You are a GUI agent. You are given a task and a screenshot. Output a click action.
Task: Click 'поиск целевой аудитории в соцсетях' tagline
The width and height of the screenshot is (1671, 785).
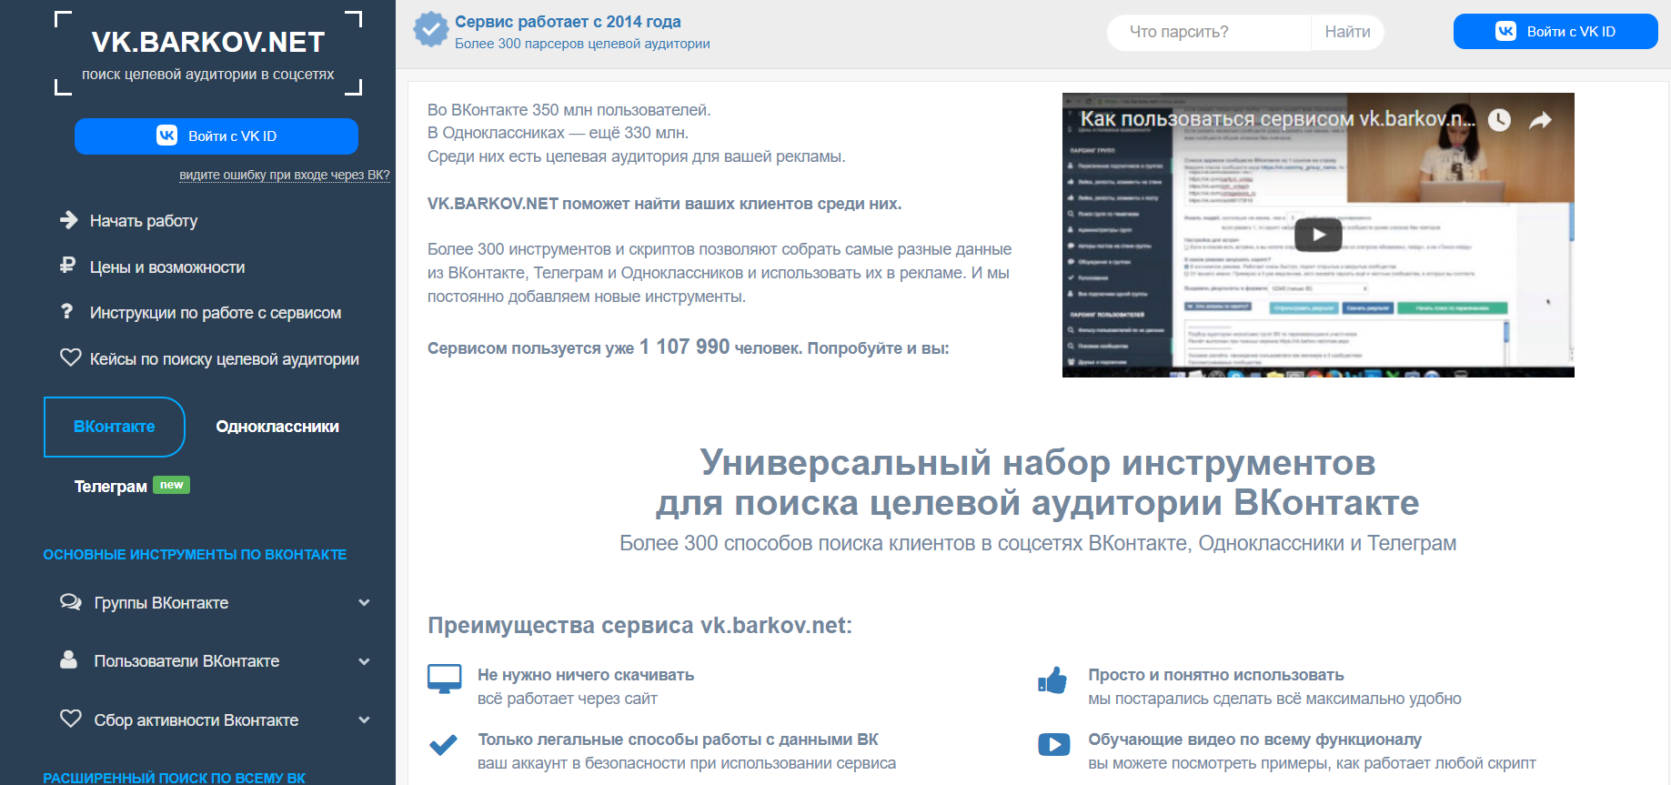tap(208, 74)
